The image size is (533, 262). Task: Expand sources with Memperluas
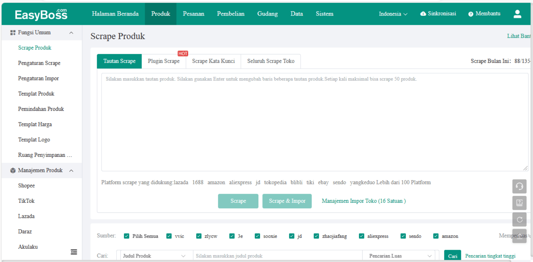(515, 236)
